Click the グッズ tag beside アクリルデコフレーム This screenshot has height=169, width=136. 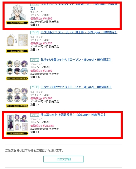click(x=35, y=32)
